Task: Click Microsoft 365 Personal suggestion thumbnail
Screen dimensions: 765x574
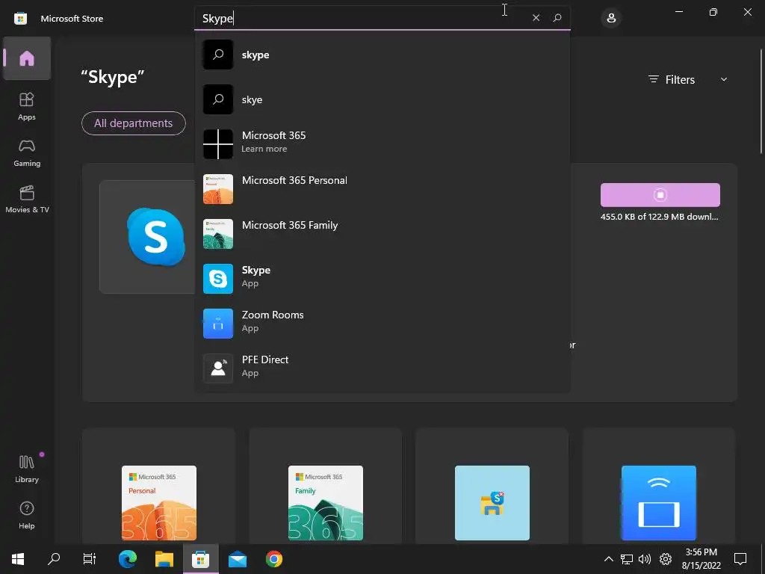Action: click(218, 189)
